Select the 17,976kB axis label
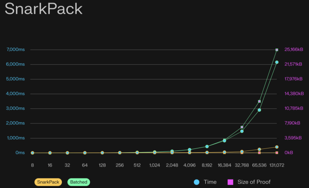The height and width of the screenshot is (188, 309). 294,79
